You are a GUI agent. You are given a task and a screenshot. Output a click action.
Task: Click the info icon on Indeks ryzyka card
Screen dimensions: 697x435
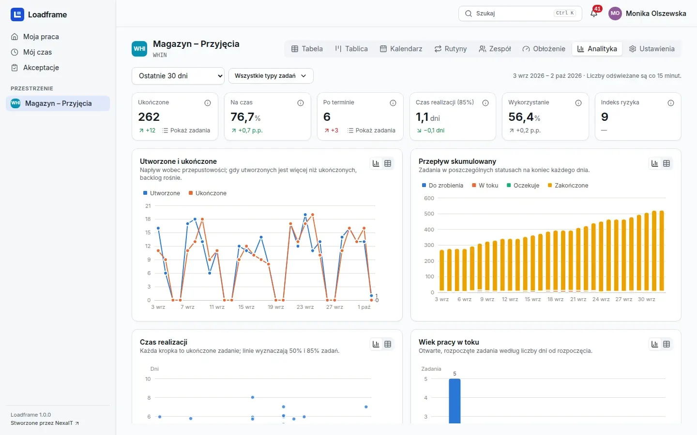[671, 103]
